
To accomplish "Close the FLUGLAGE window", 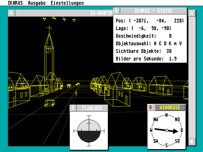I will point(73,108).
